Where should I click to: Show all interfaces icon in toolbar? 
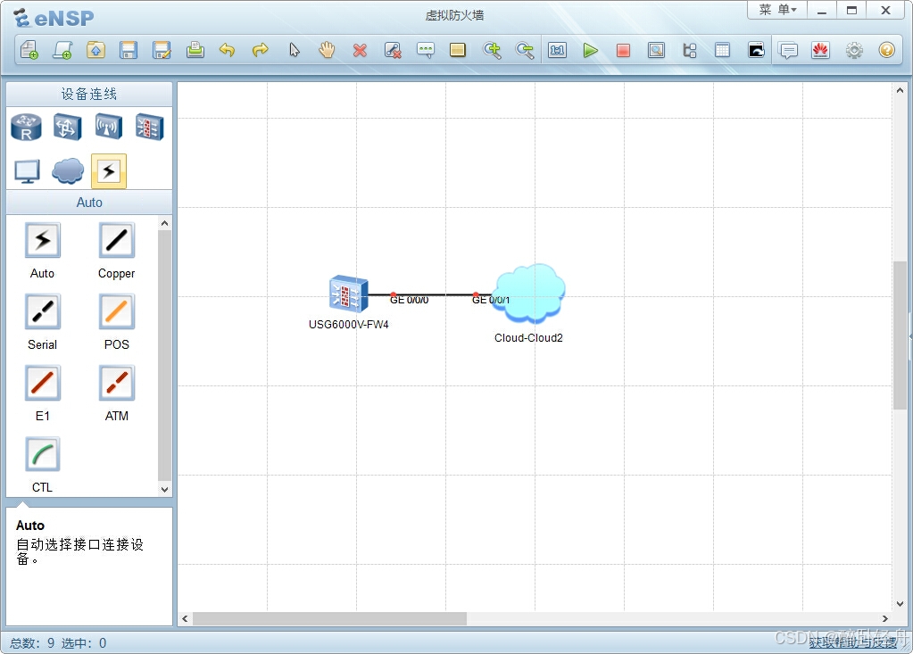[689, 50]
